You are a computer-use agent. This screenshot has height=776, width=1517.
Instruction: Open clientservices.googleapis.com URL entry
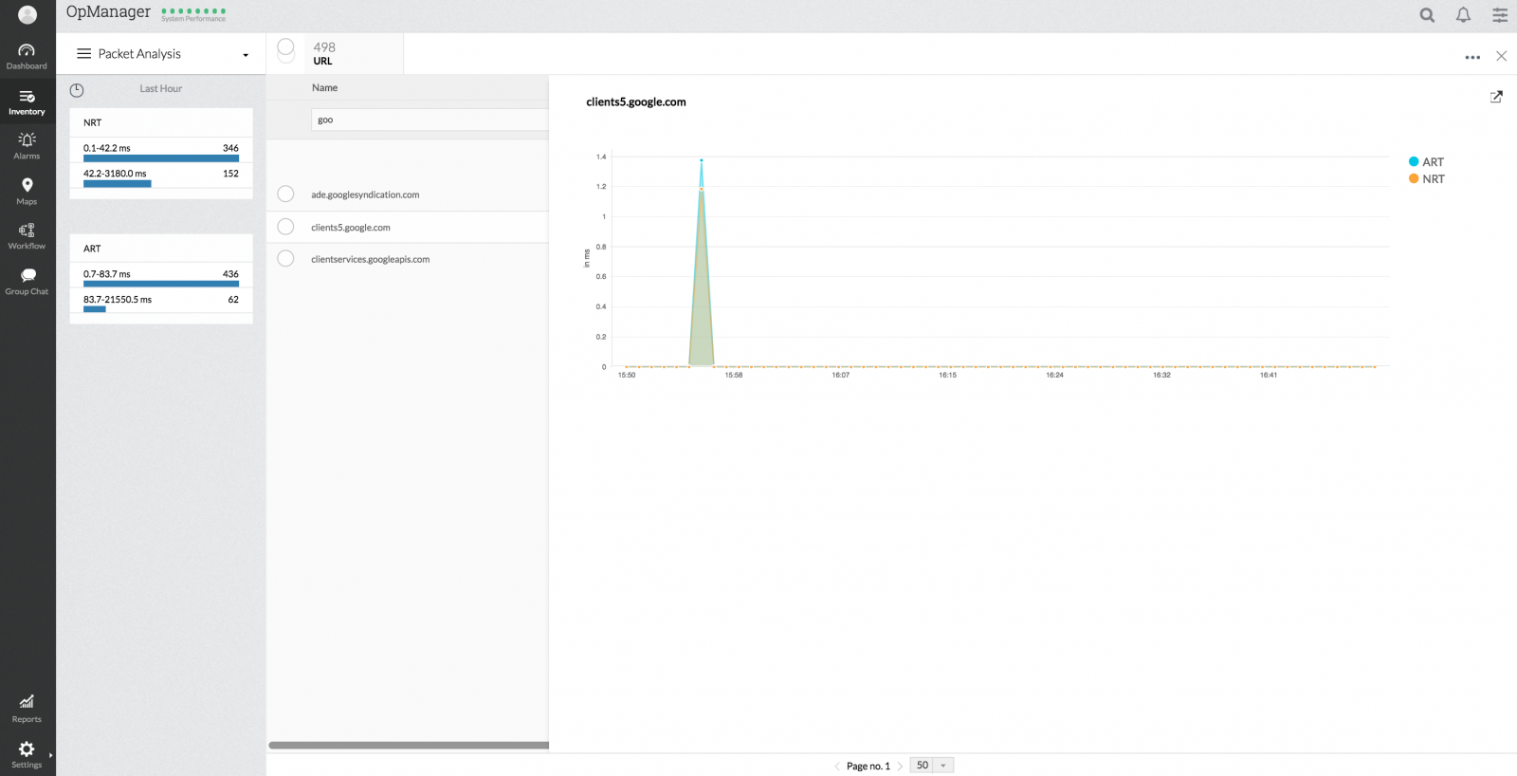[371, 260]
